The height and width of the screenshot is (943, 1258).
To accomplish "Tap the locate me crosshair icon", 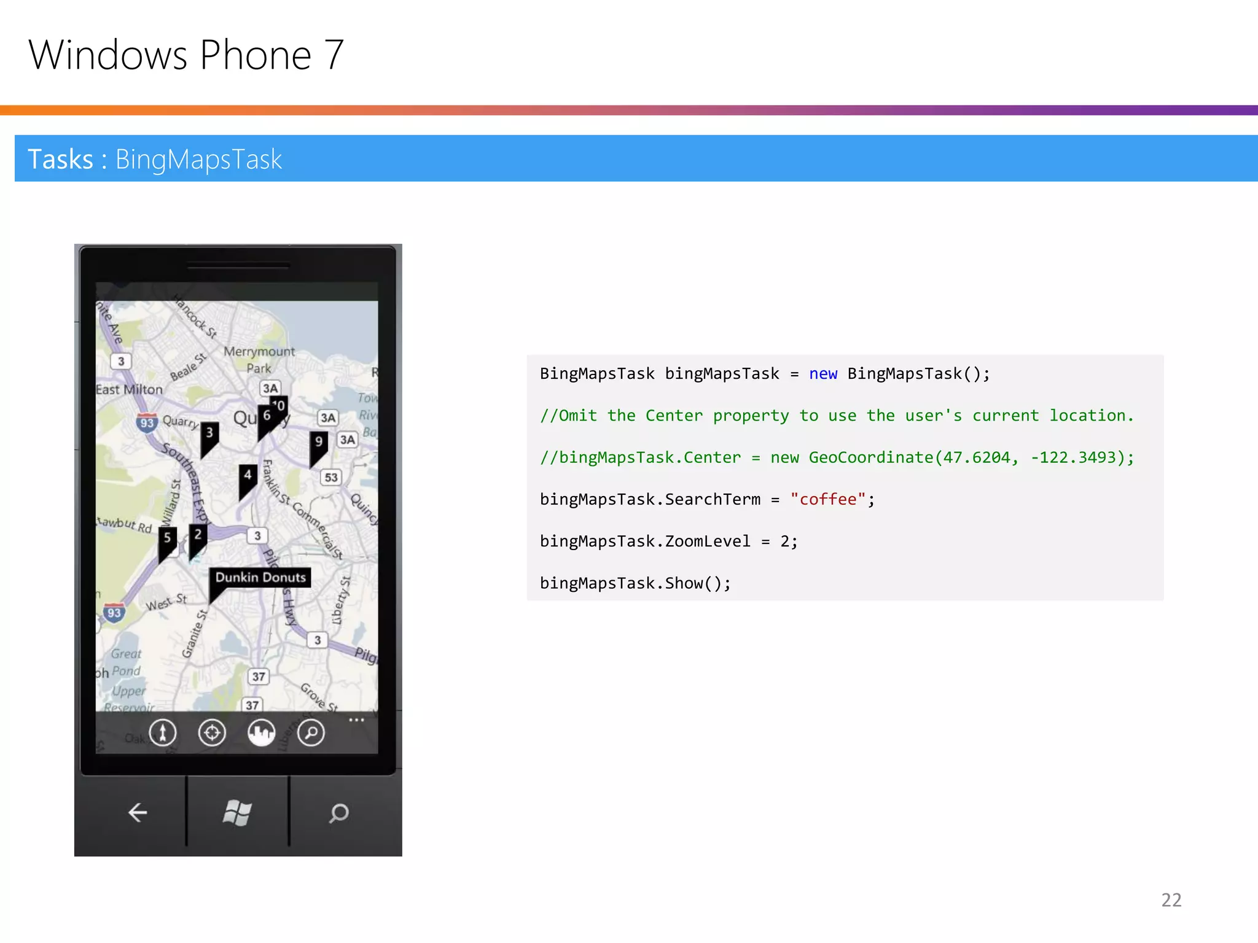I will [212, 732].
